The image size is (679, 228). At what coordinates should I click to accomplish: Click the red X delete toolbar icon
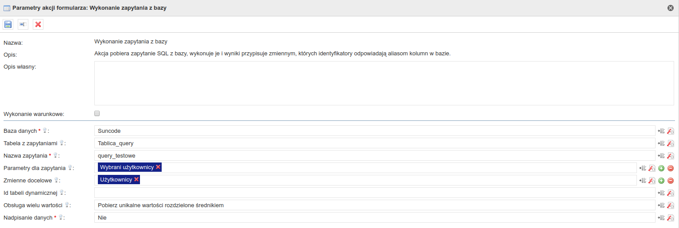[38, 24]
